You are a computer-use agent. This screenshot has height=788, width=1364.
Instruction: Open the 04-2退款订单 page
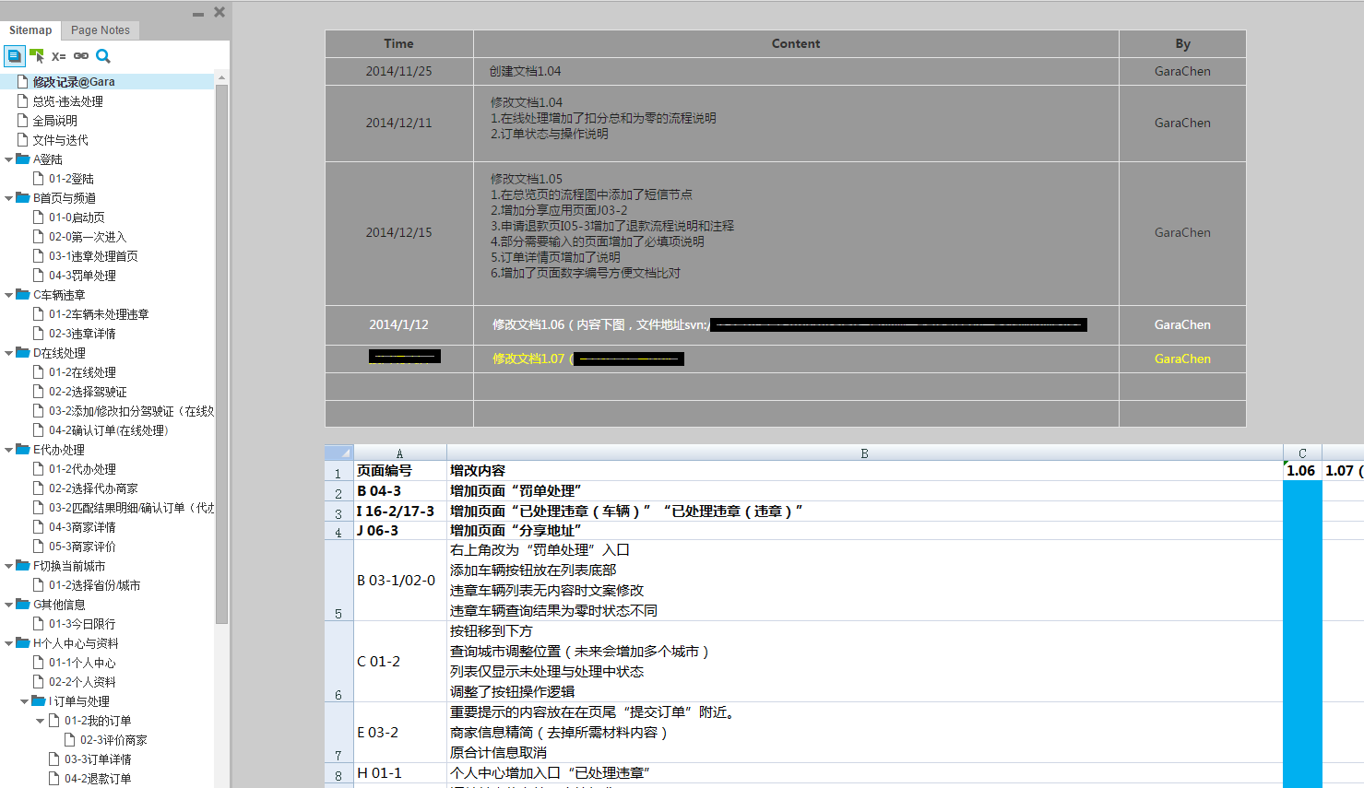98,779
